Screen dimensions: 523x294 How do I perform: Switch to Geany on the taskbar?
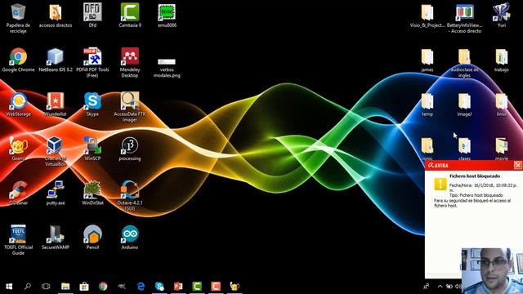click(235, 287)
